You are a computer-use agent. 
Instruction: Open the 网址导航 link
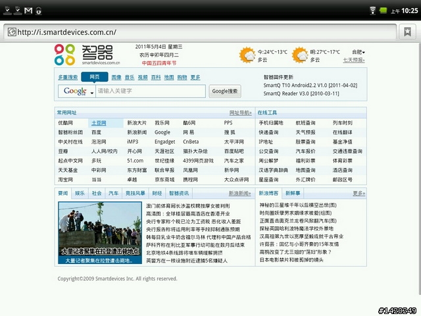(240, 113)
